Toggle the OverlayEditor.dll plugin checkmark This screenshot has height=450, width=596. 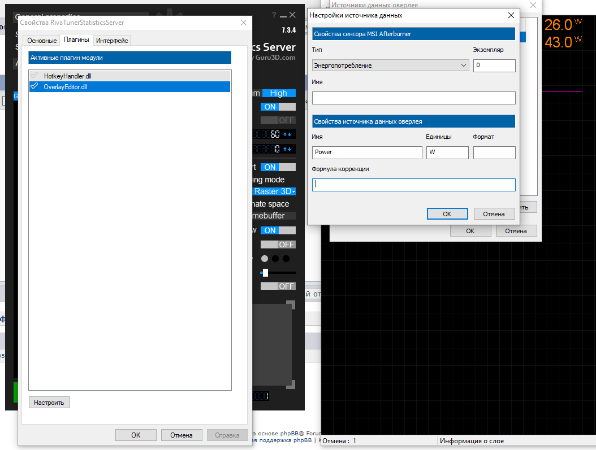pos(34,86)
